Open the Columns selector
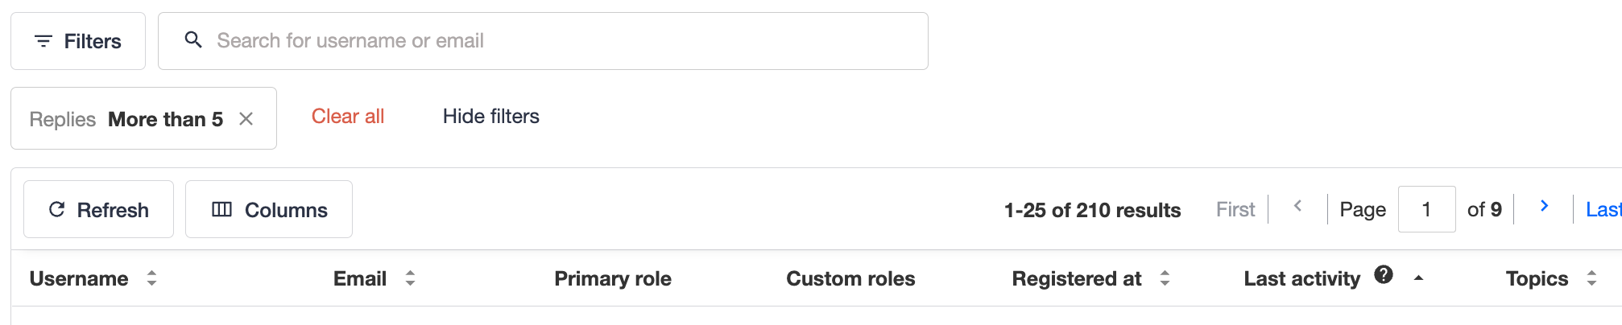Screen dimensions: 1622x325 coord(269,209)
